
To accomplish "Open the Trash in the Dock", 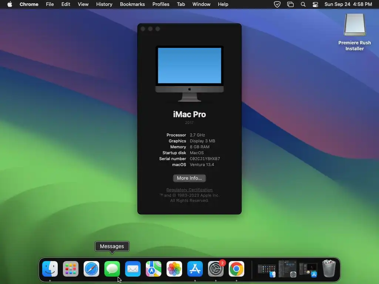I will click(329, 268).
